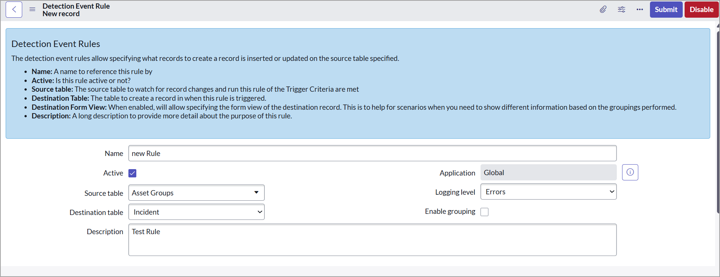Uncheck the Active checkbox

pos(133,173)
